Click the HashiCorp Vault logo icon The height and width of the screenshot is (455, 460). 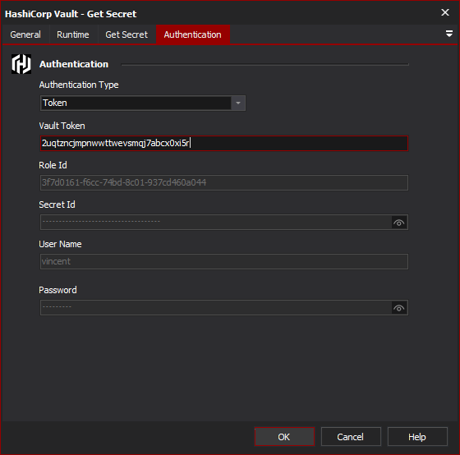[21, 64]
